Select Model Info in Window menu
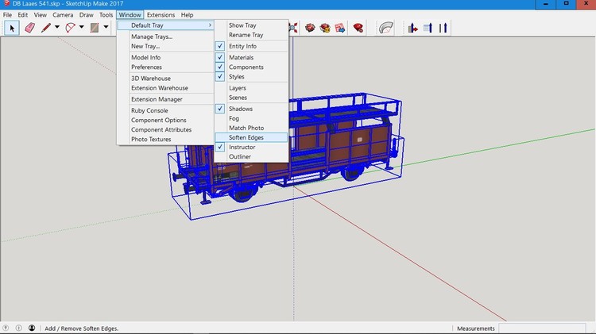Screen dimensions: 596x334 coord(145,58)
